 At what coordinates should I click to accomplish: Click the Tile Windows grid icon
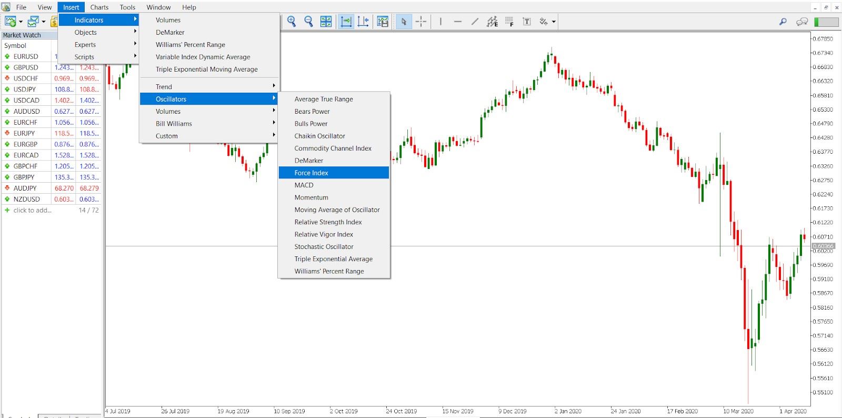326,22
